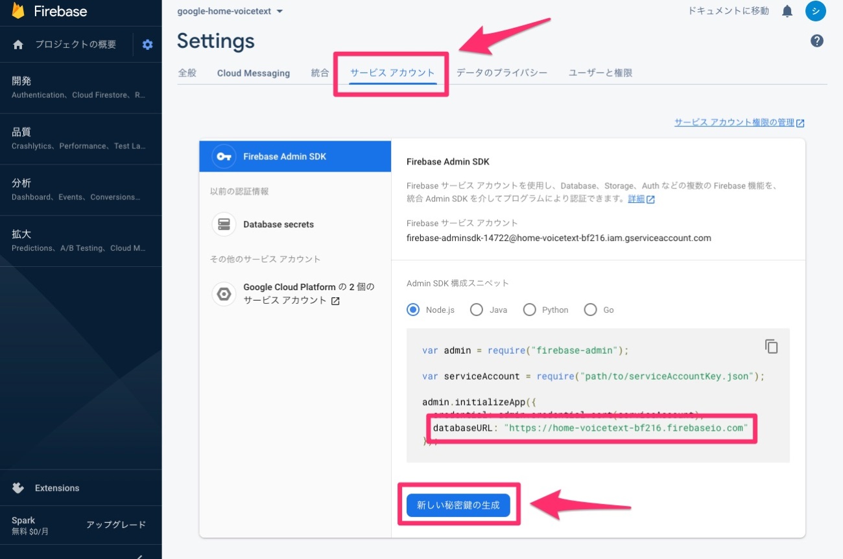Open サービス アカウント権限の管理 link

(739, 122)
